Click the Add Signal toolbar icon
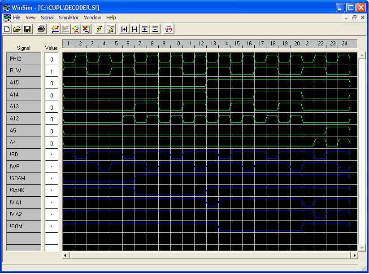 click(55, 29)
